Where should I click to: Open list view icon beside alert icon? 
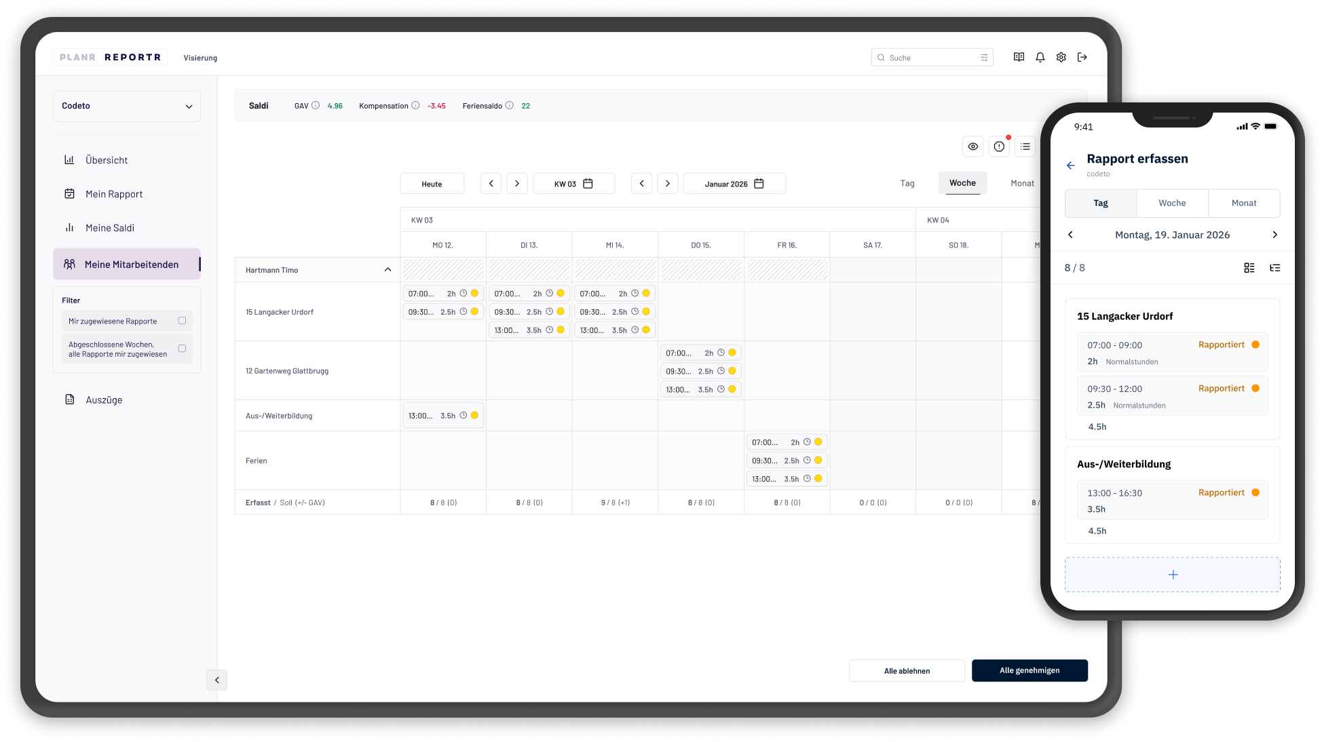click(1025, 147)
